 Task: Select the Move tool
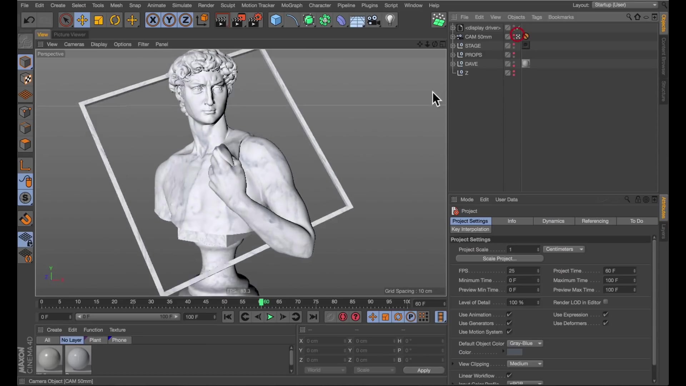[x=82, y=20]
